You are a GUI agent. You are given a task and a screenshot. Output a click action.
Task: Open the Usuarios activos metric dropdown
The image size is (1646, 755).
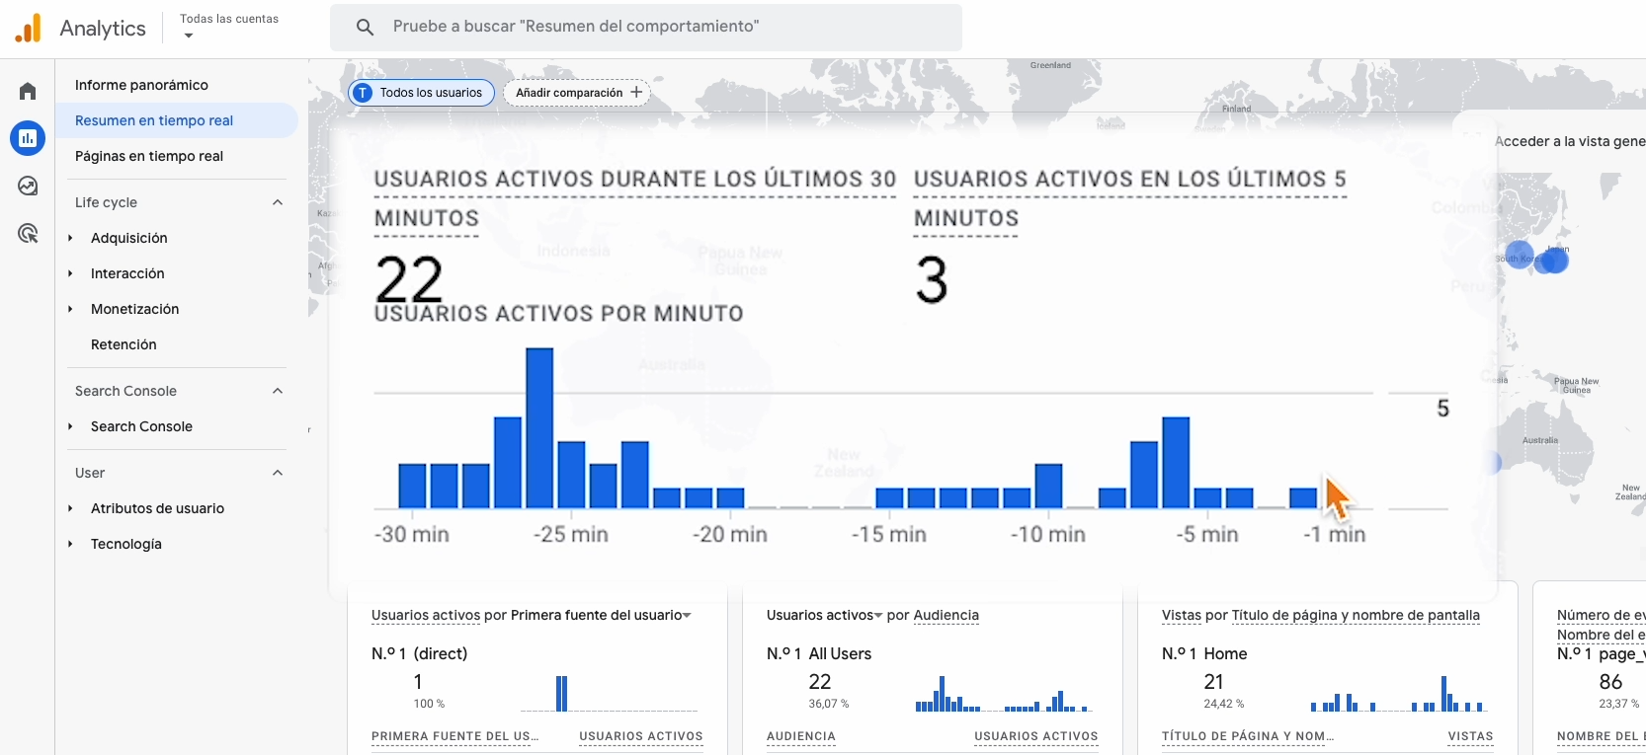(x=824, y=615)
